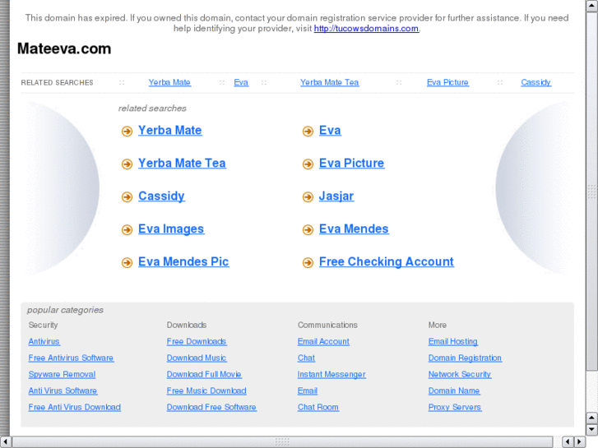Open Cassidy in the top related searches bar

click(535, 82)
